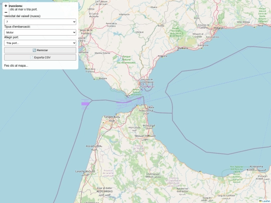
Task: Open the vessel speed dropdown showing 7
Action: [x=40, y=22]
